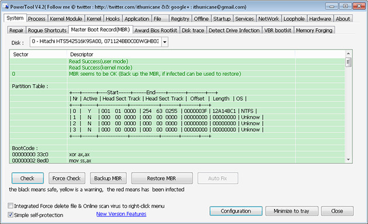Click the PowerTool app icon in title bar

pyautogui.click(x=5, y=6)
